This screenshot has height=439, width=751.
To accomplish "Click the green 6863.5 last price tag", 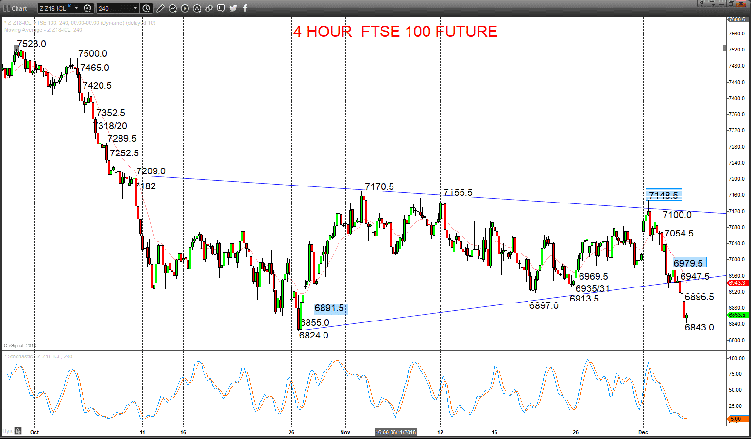I will point(737,315).
